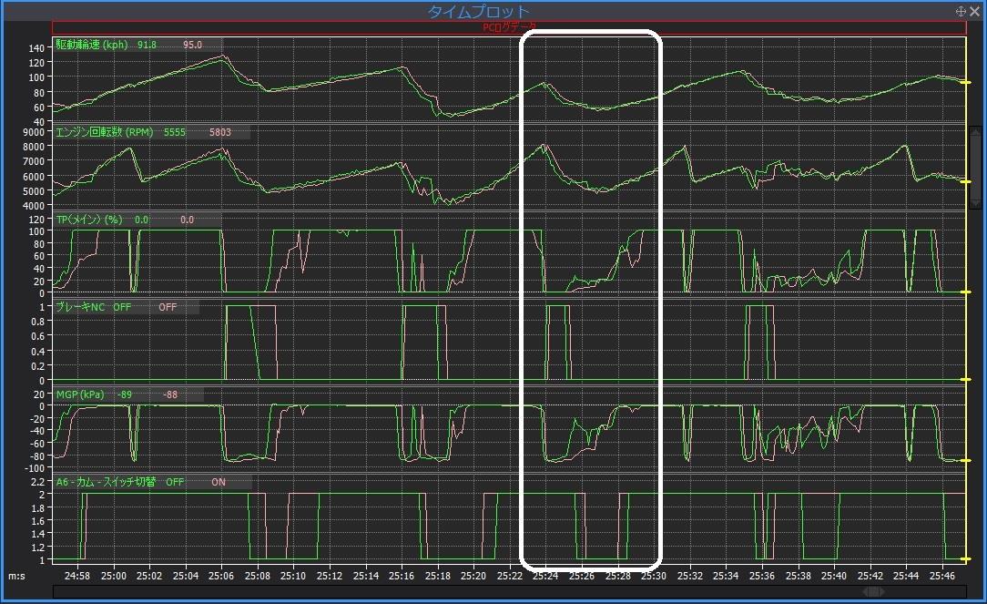Select the TP(メイン) (%) channel label
987x604 pixels.
click(88, 220)
